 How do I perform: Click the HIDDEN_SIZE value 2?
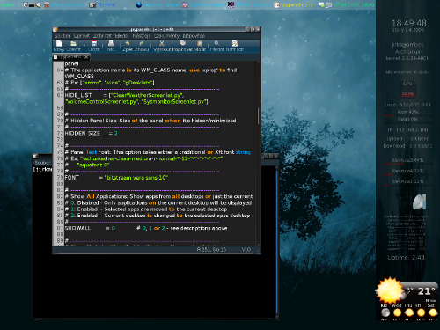pos(115,134)
